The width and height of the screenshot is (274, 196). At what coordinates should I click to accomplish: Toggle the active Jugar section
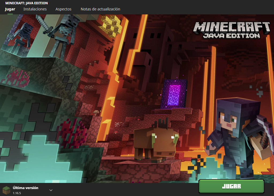(10, 9)
